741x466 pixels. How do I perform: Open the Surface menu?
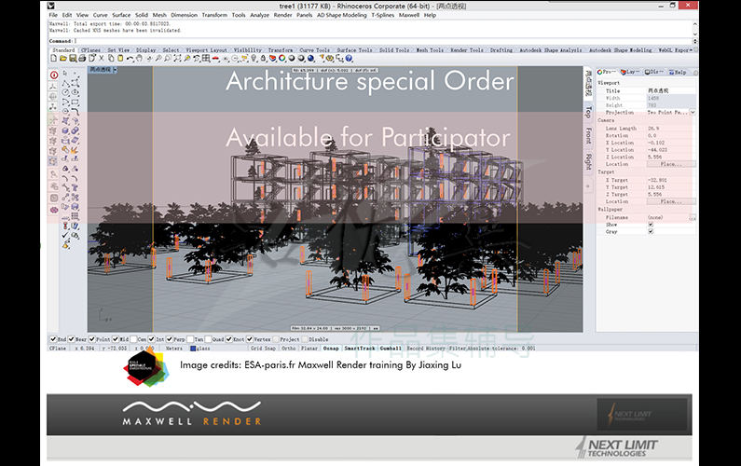[x=121, y=15]
